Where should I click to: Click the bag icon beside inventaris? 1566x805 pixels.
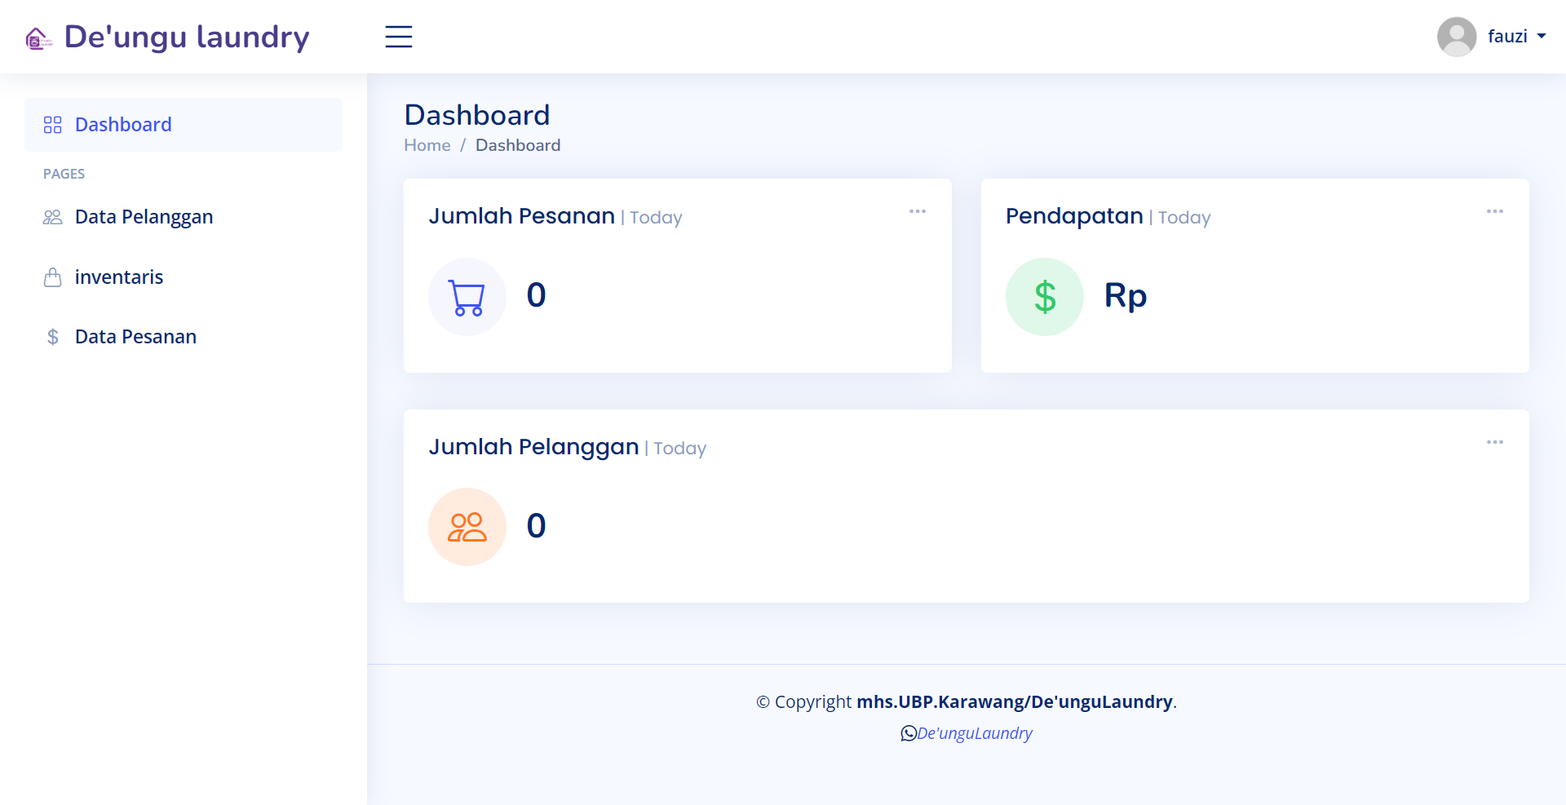pyautogui.click(x=53, y=277)
